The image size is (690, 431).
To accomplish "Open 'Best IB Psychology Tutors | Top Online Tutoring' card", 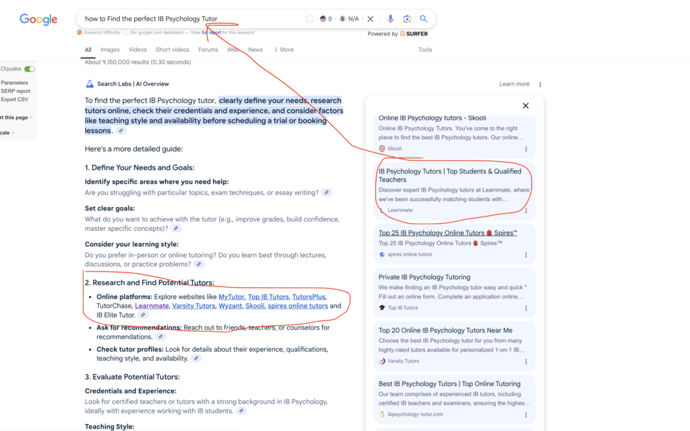I will (x=454, y=399).
